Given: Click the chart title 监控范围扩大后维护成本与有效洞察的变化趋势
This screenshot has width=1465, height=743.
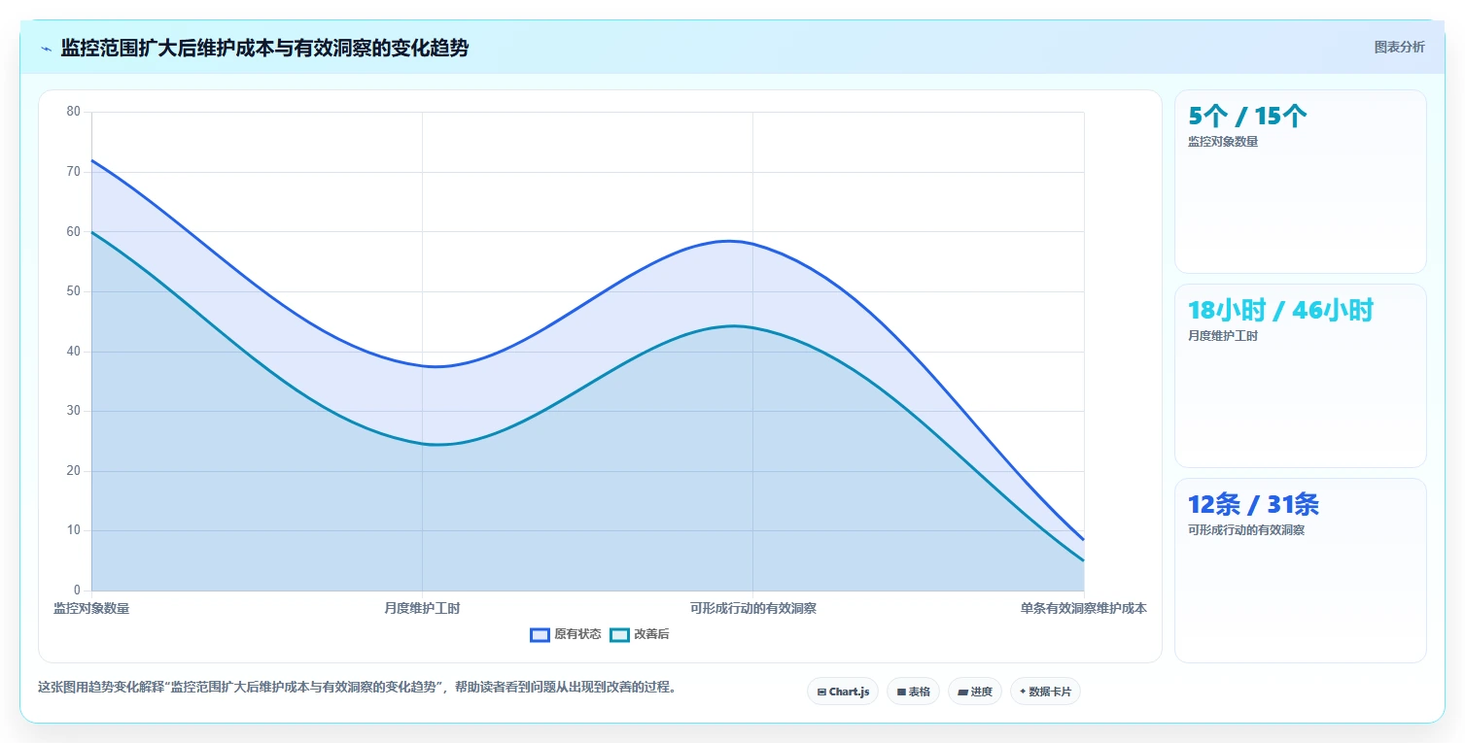Looking at the screenshot, I should click(264, 48).
